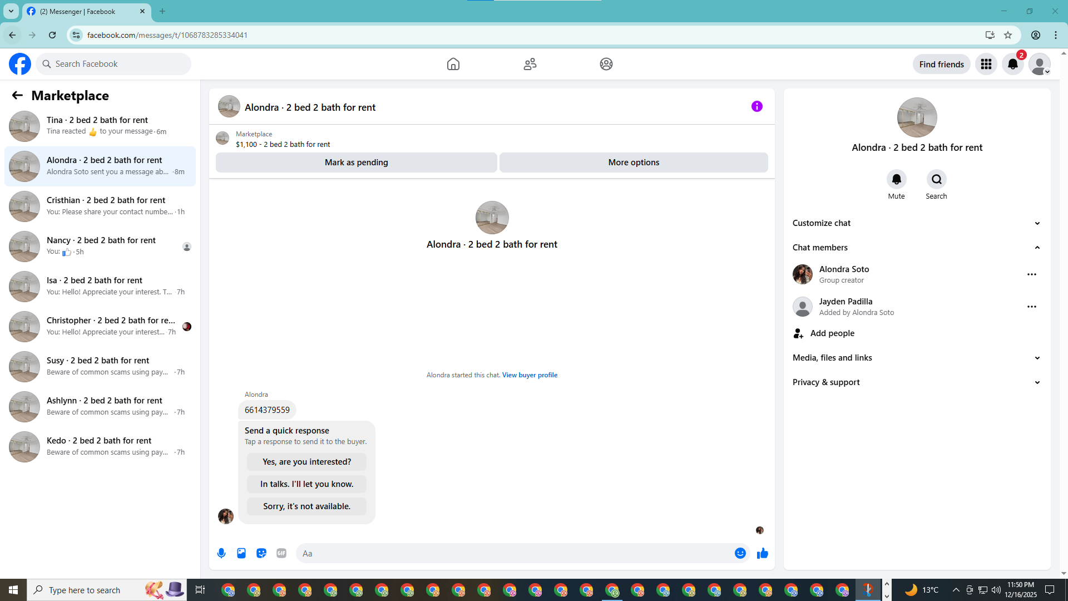Send quick reply 'Yes, are you interested?'
This screenshot has height=601, width=1068.
point(307,462)
